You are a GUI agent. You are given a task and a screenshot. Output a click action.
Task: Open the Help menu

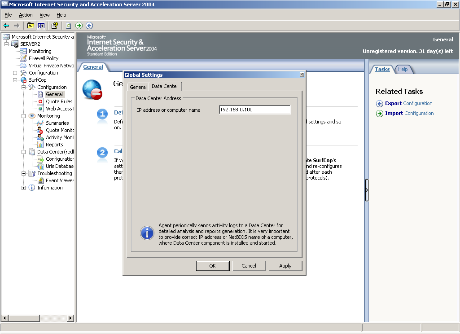pyautogui.click(x=61, y=15)
